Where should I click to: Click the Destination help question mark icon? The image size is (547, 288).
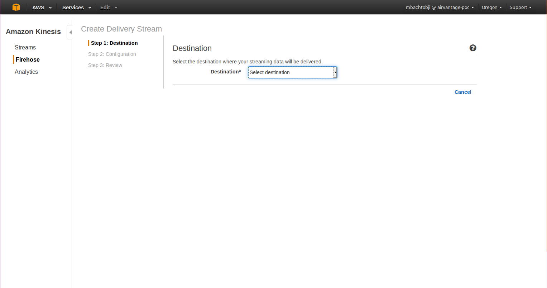473,48
